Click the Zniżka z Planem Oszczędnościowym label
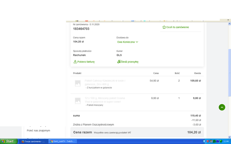The image size is (231, 144). [93, 125]
